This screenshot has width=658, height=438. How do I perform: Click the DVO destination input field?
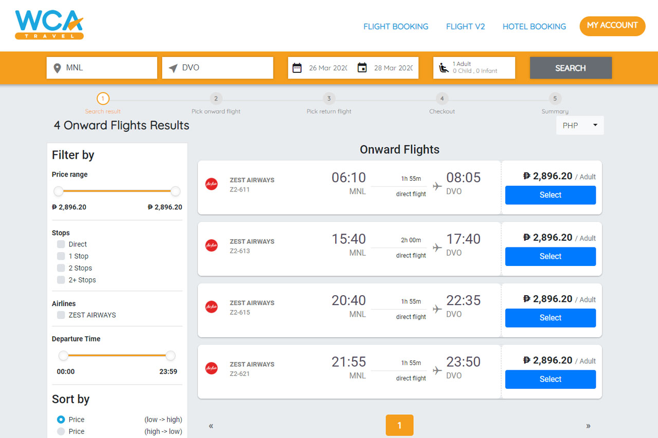(x=217, y=68)
